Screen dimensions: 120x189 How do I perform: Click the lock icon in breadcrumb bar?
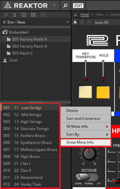(x=75, y=15)
